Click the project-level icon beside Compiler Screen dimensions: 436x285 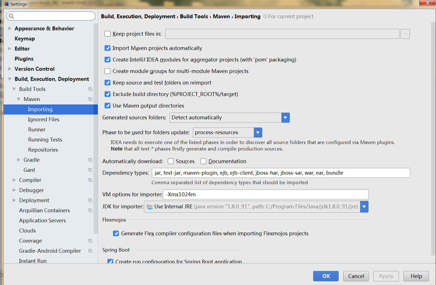pyautogui.click(x=90, y=180)
